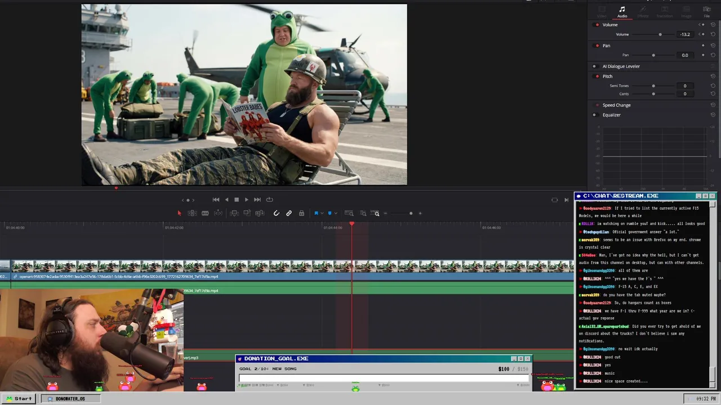Reset the Equalizer section
The width and height of the screenshot is (721, 405).
[x=713, y=115]
